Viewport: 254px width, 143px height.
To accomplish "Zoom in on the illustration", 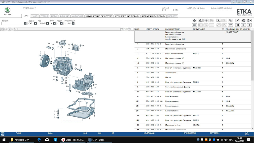I will click(x=3, y=29).
